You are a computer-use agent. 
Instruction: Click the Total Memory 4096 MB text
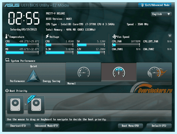(71, 30)
